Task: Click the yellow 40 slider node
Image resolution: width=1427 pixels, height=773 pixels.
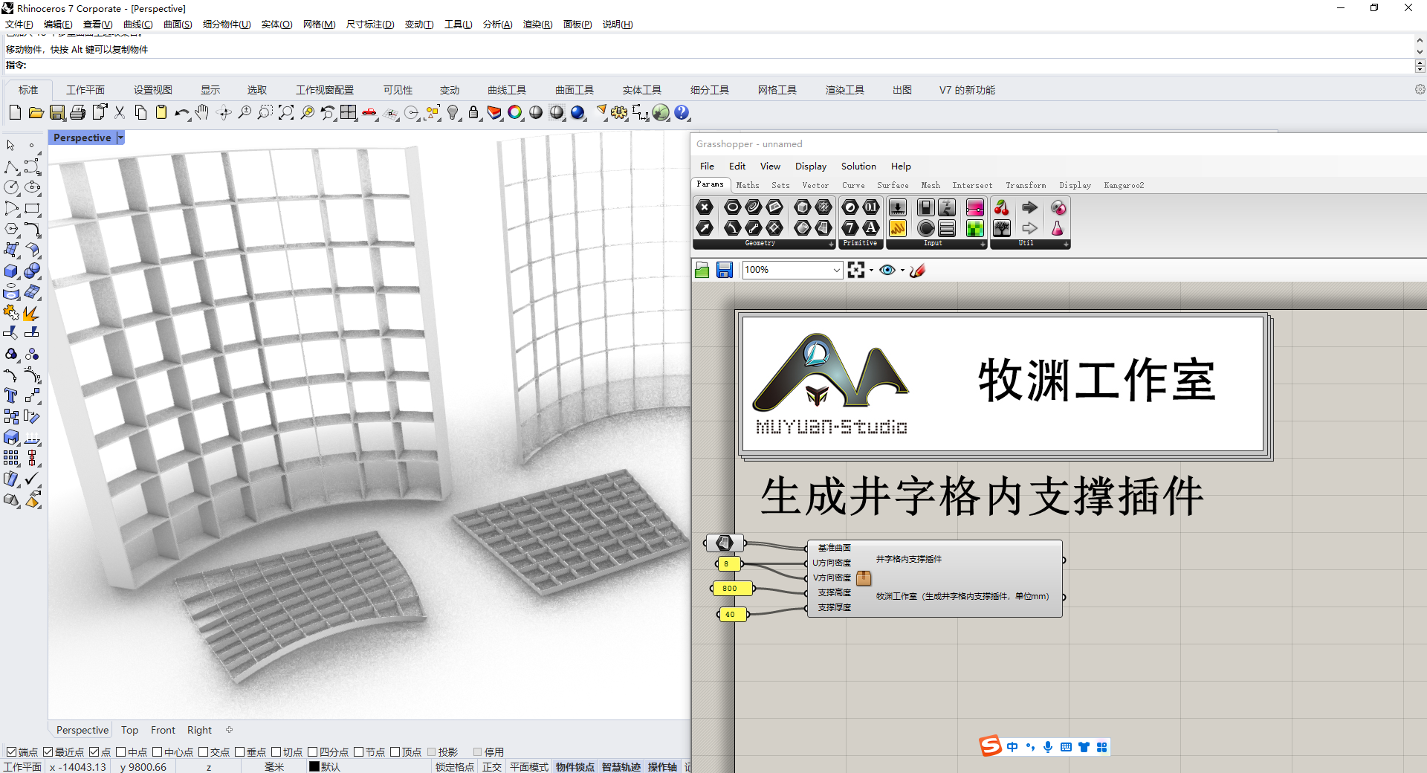Action: 732,614
